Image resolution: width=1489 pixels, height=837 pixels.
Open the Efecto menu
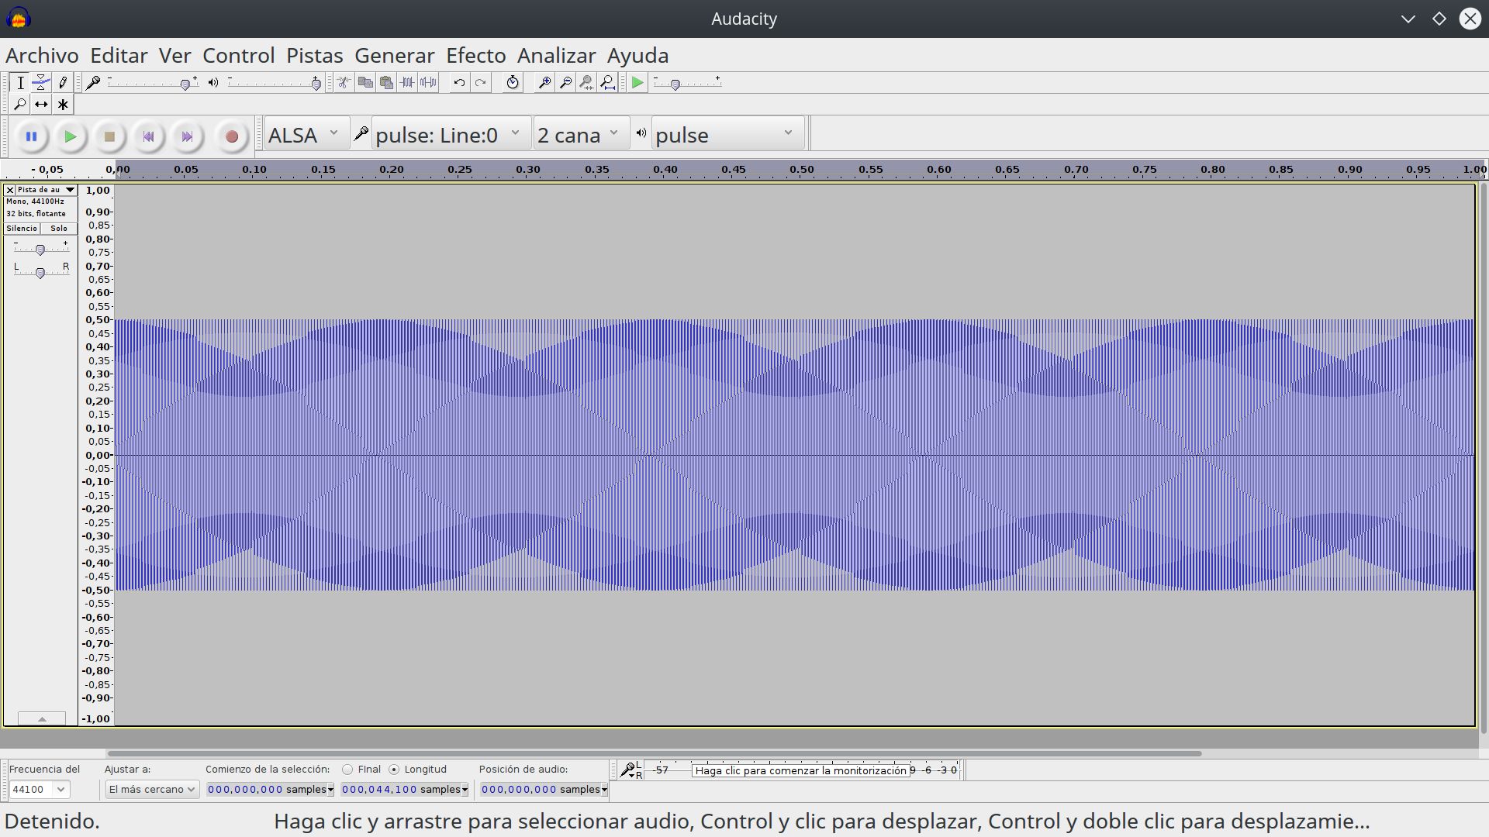[476, 56]
